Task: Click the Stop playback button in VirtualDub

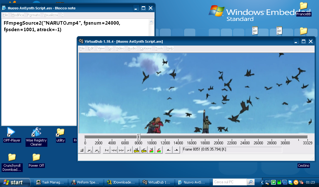Action: click(82, 150)
